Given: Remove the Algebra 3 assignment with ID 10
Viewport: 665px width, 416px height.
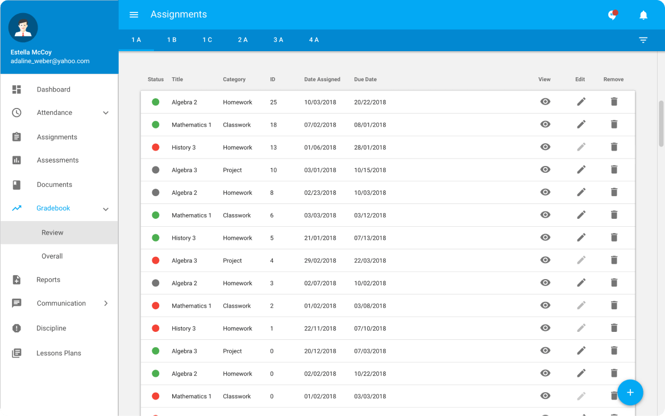Looking at the screenshot, I should coord(614,169).
